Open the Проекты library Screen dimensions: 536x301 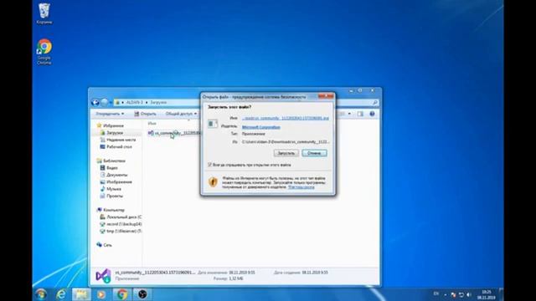[115, 196]
